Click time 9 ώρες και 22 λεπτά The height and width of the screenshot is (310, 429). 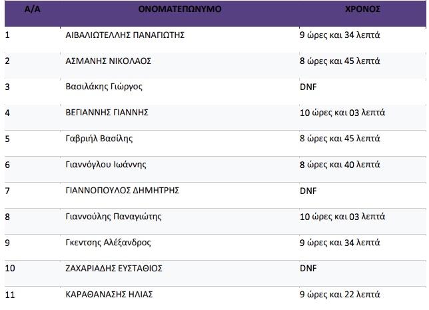coord(340,295)
